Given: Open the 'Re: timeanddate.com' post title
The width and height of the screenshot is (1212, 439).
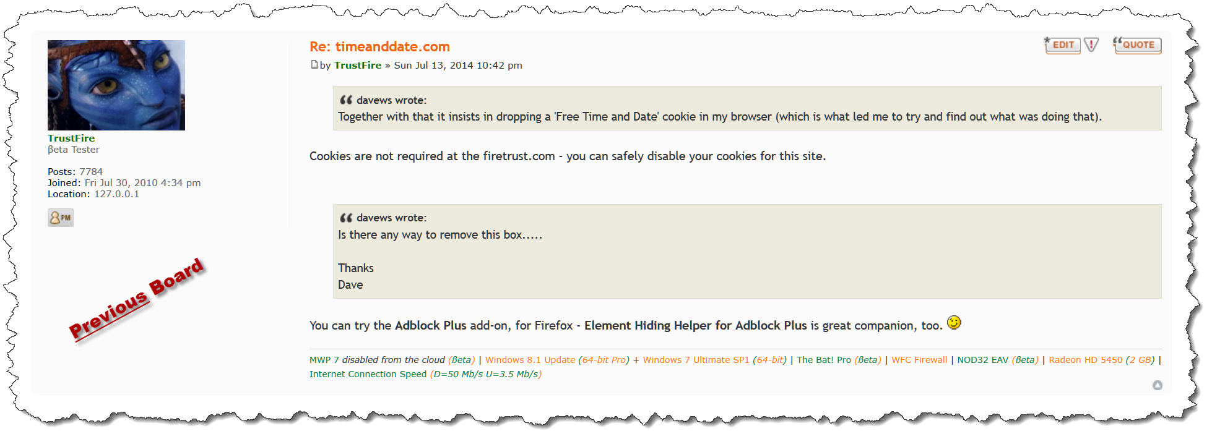Looking at the screenshot, I should pos(379,46).
